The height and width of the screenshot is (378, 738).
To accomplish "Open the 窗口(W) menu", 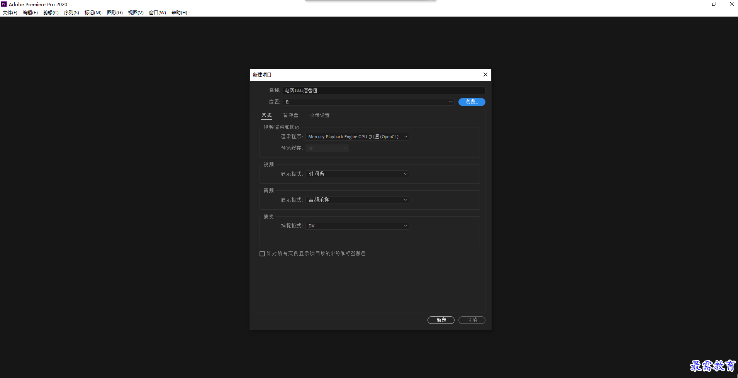I will [158, 13].
